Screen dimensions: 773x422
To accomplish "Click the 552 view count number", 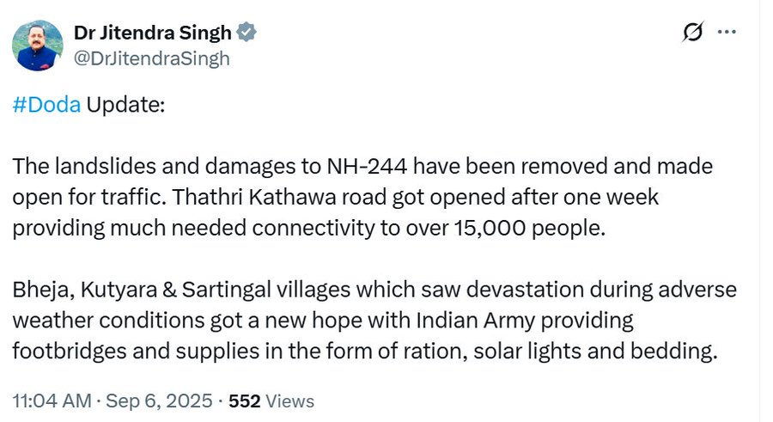I will pos(243,401).
